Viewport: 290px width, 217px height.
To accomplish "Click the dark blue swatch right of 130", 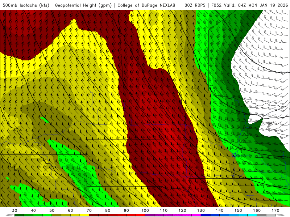I will click(x=206, y=215).
